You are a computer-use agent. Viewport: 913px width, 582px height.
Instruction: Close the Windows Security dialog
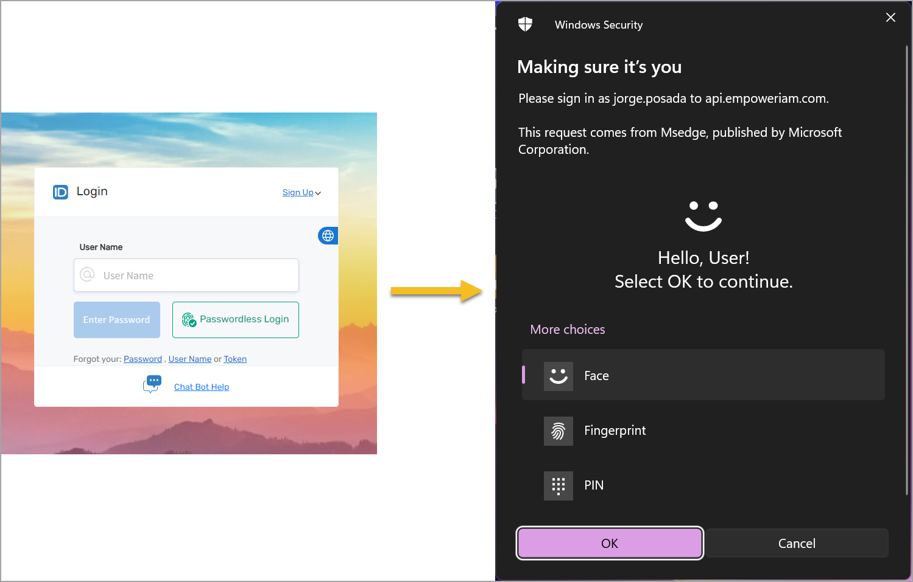(890, 18)
